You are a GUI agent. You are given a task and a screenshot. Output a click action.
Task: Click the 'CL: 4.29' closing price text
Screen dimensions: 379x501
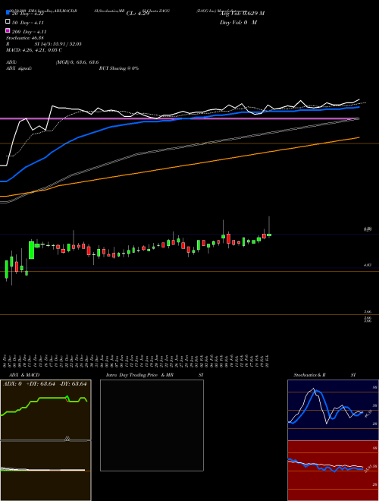[138, 14]
